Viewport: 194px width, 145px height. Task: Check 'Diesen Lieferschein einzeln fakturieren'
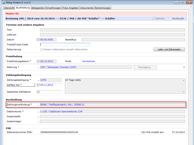(x=42, y=49)
